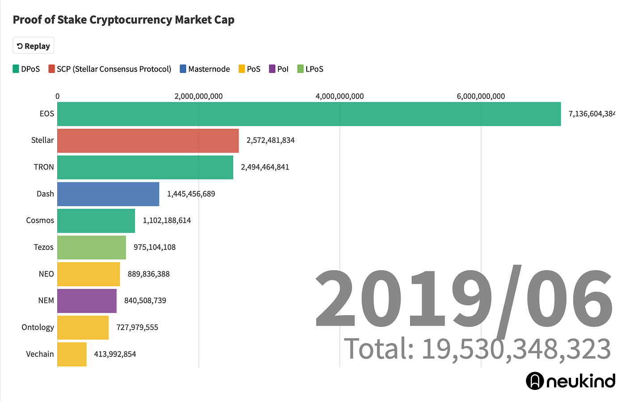The height and width of the screenshot is (402, 626).
Task: Select the Masternode blue legend swatch
Action: [x=183, y=69]
